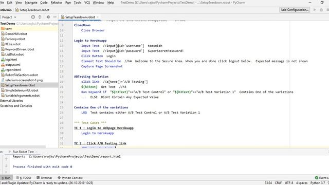Viewport: 329px width, 185px height.
Task: Click 'TC 2 : Click A/B Testing link' line
Action: point(100,143)
